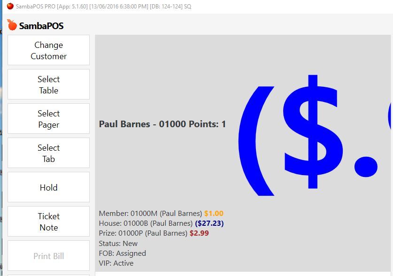393x276 pixels.
Task: Put the ticket on Hold
Action: [x=49, y=187]
